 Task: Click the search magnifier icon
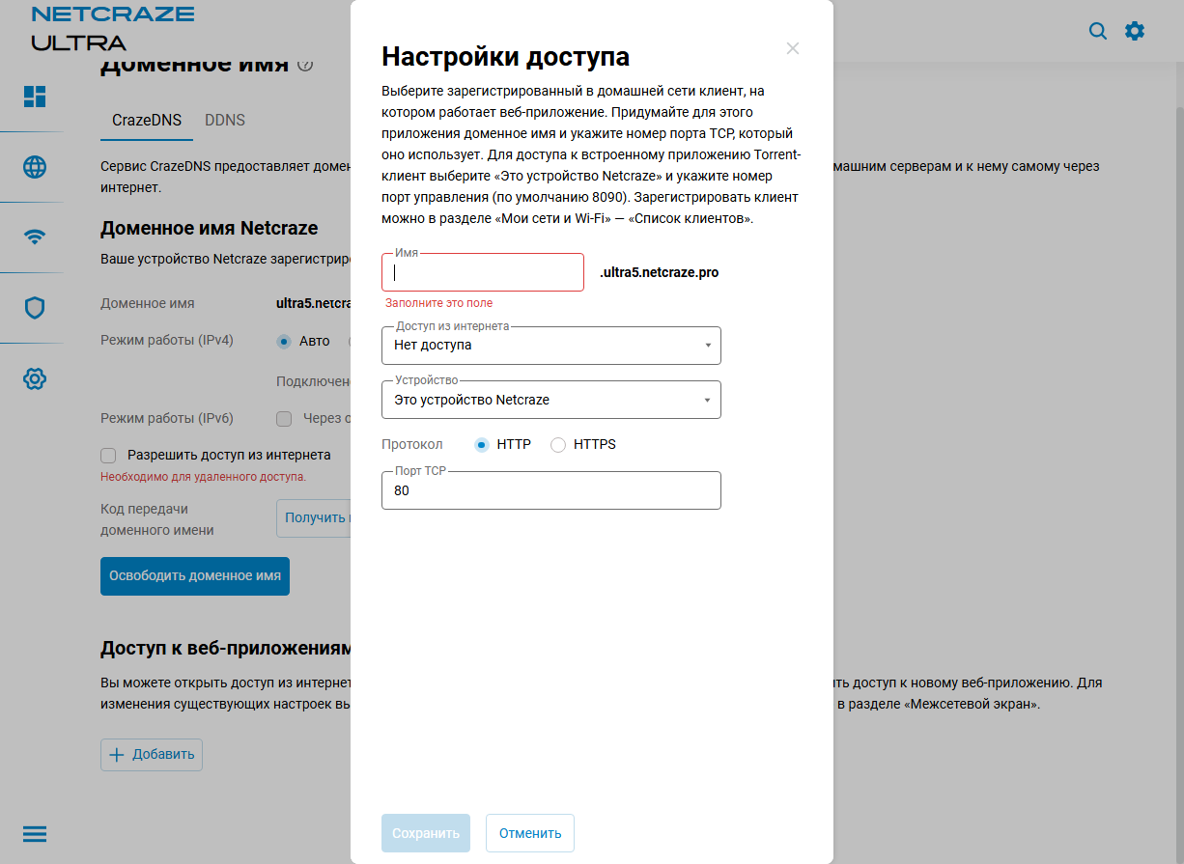coord(1098,31)
